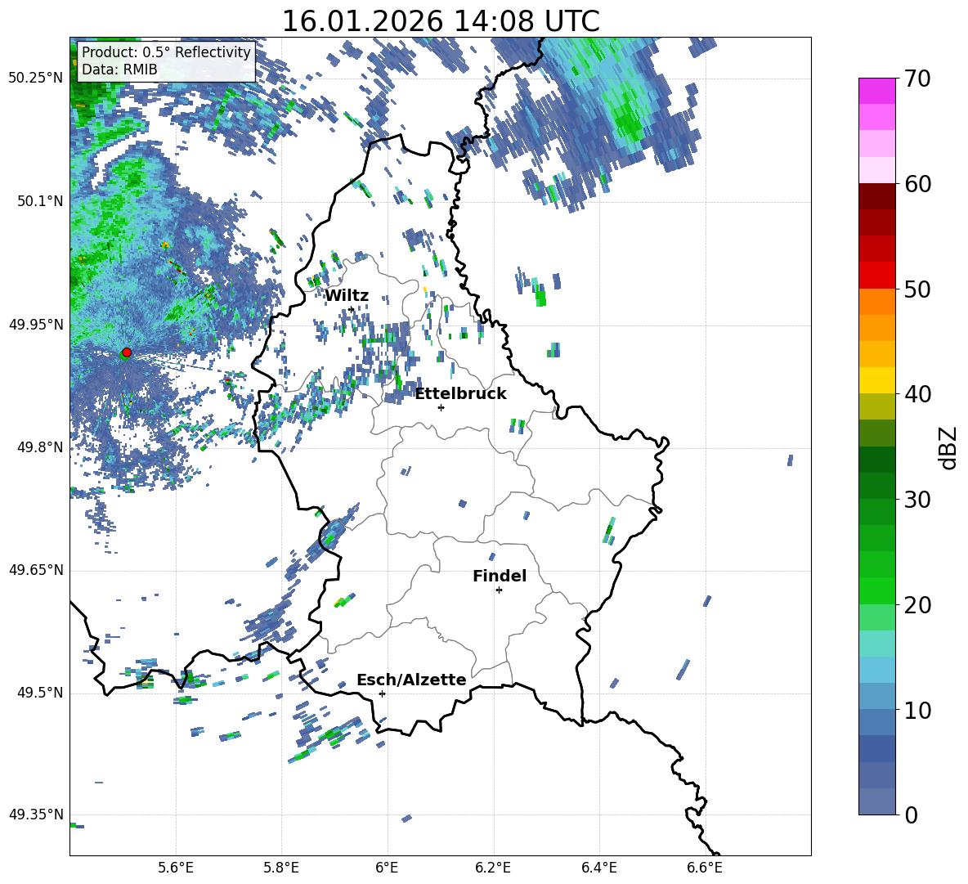Screen dimensions: 968x884
Task: Click the 50.25°N latitude label
Action: click(x=36, y=78)
